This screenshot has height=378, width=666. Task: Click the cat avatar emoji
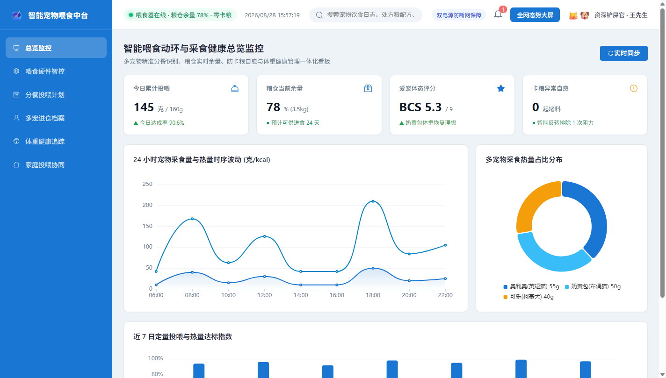click(x=573, y=15)
